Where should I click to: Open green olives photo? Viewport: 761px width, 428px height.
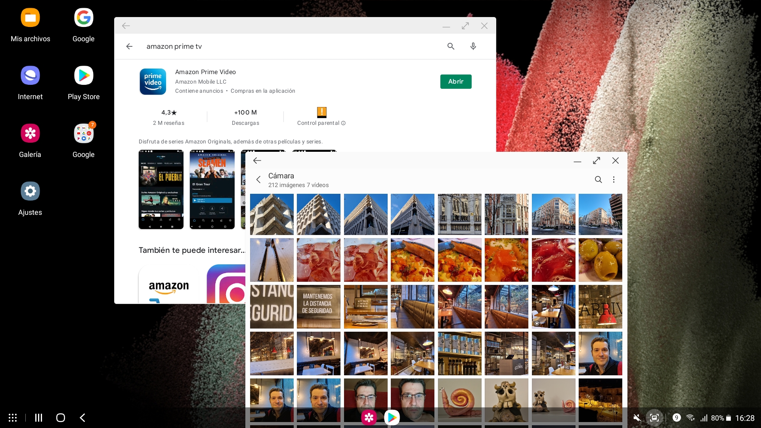(600, 260)
